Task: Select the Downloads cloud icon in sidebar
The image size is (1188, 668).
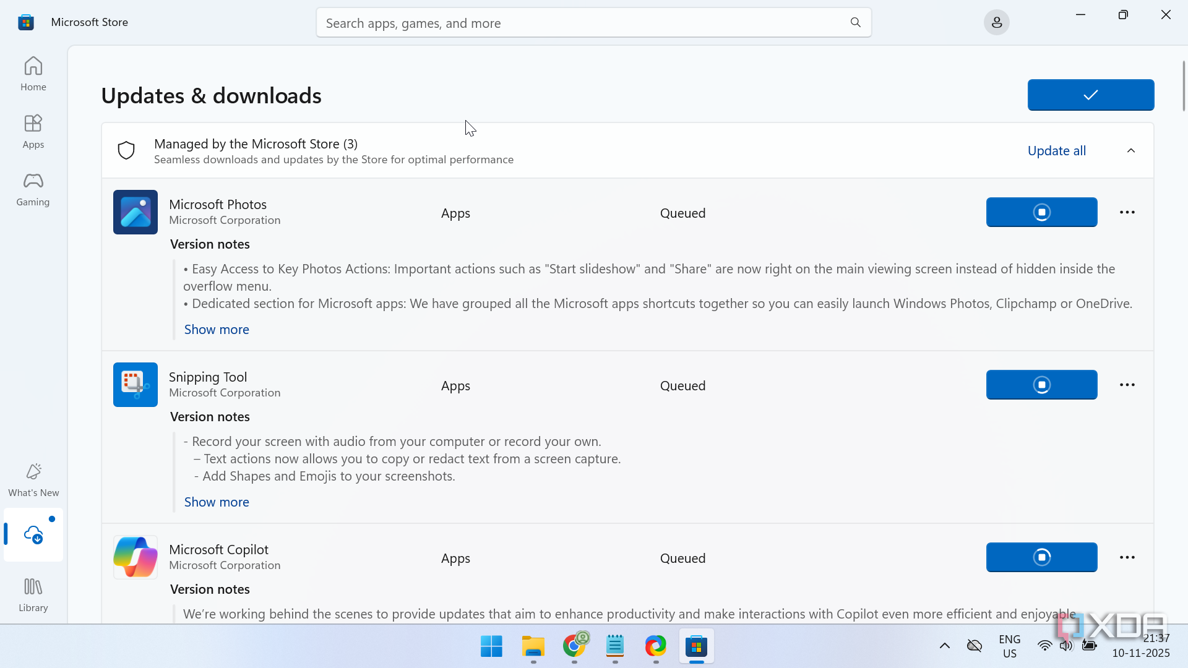Action: pos(33,534)
